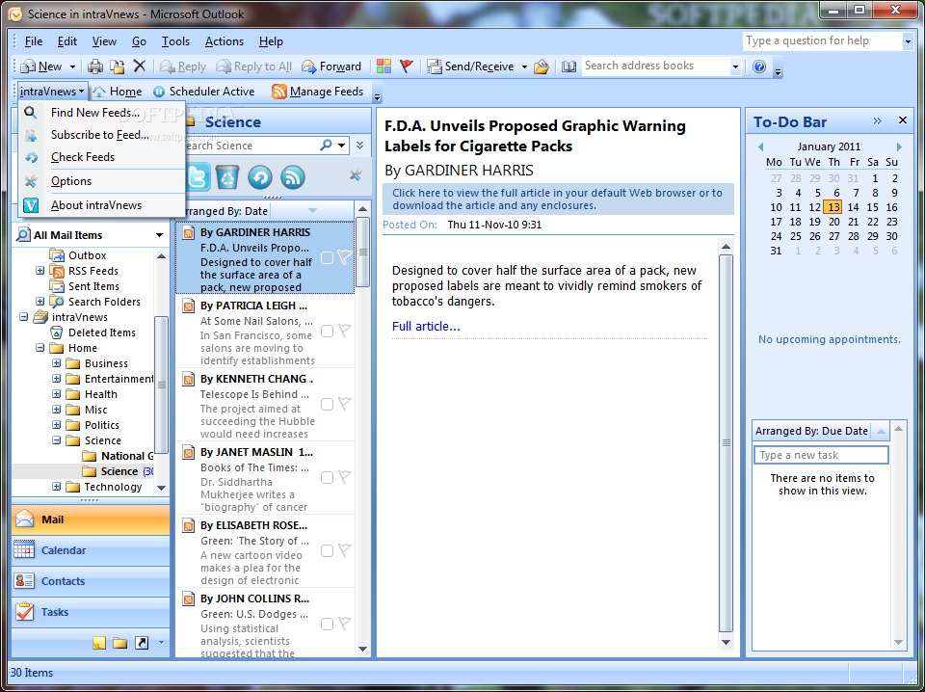Toggle category box on KENNETH CHANG item

coord(327,404)
